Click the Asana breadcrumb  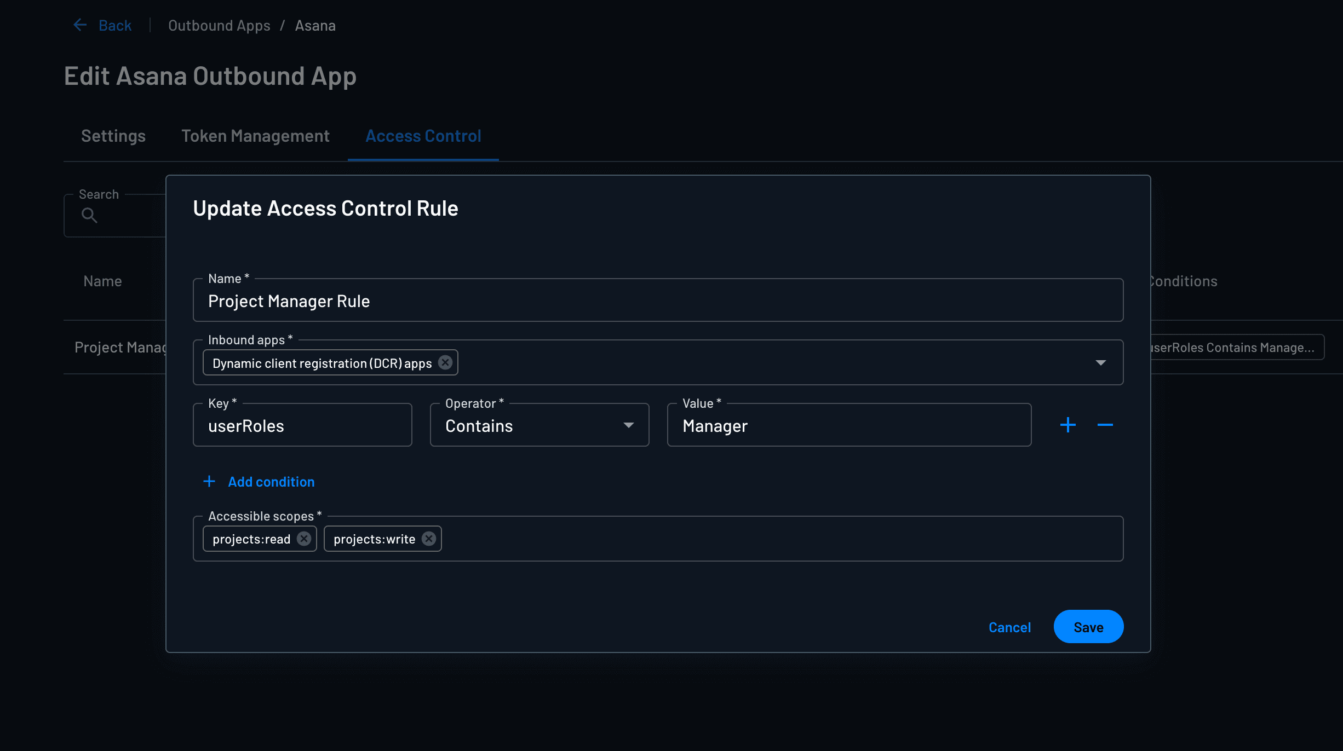[x=315, y=26]
